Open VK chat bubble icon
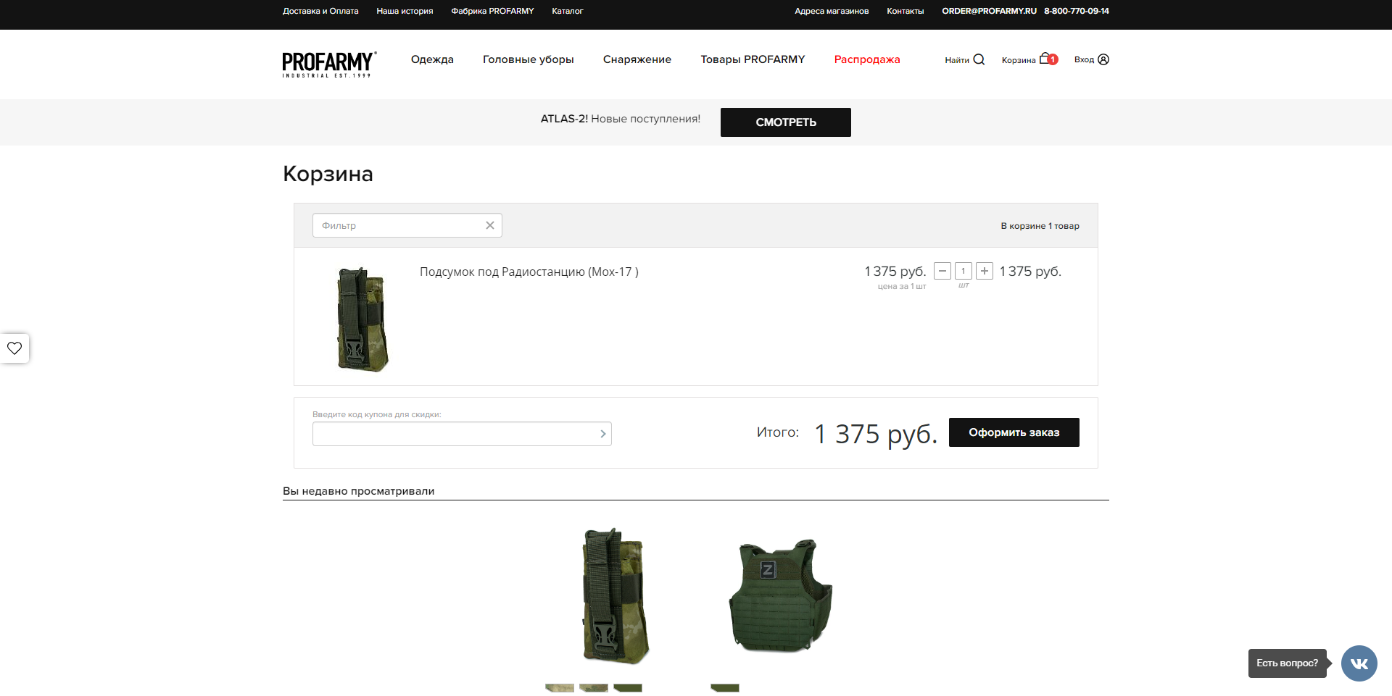 pos(1359,663)
